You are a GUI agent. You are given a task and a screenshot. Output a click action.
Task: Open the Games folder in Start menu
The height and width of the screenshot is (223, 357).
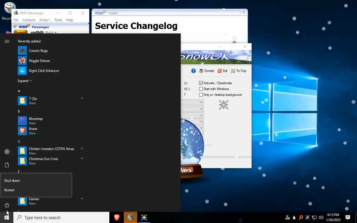pos(50,201)
